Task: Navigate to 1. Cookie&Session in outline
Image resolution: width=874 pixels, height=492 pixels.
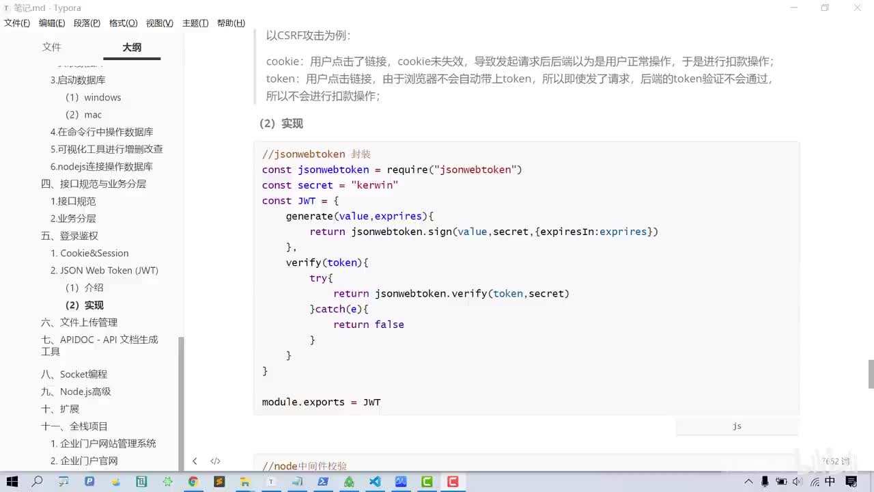Action: (x=89, y=253)
